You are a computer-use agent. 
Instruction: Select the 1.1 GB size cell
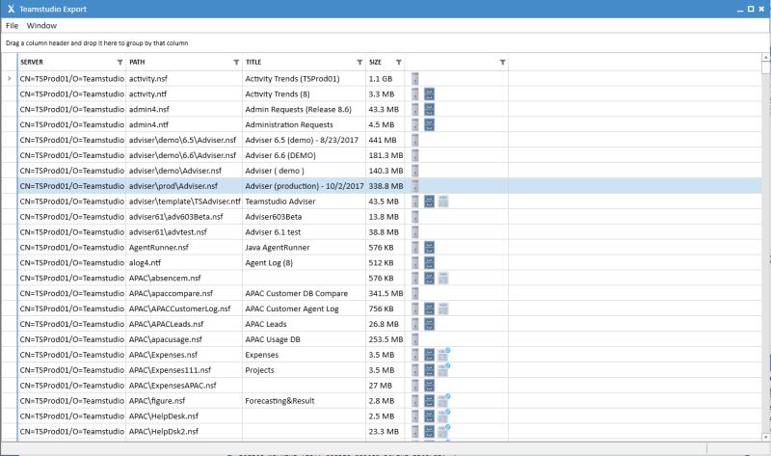(x=385, y=79)
